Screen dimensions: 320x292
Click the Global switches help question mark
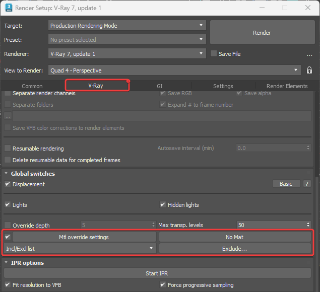coord(306,184)
